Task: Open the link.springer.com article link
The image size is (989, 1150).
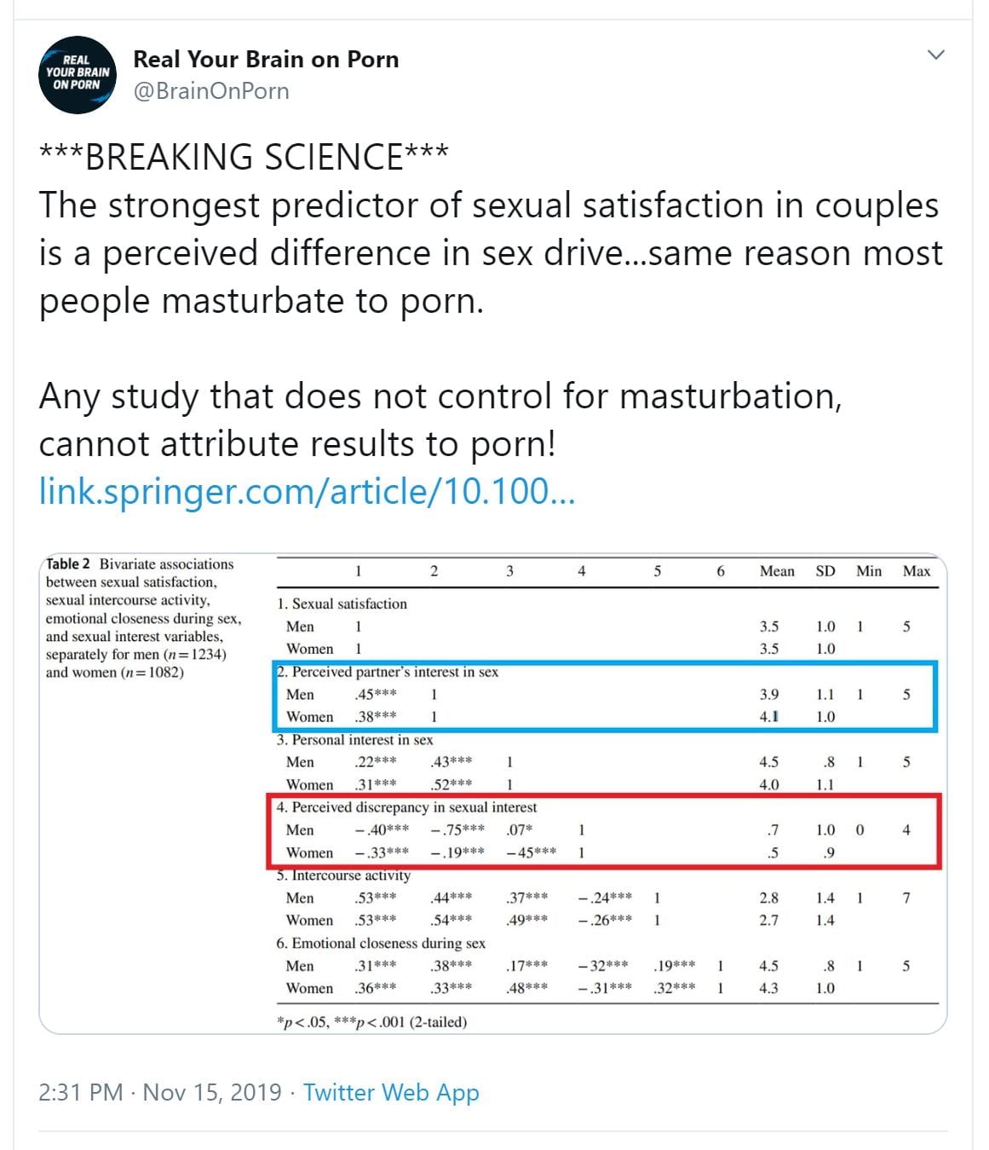Action: 307,492
